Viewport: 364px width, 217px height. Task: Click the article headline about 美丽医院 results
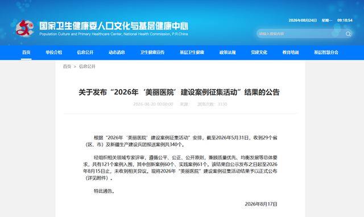(179, 92)
